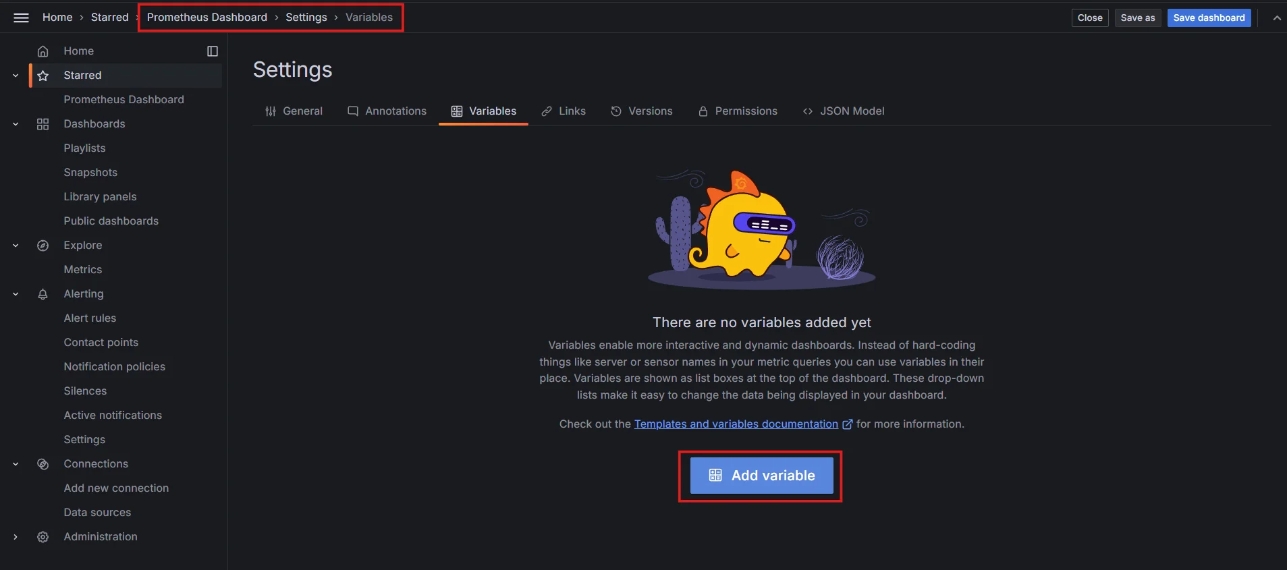Click the General tab sliders icon
The height and width of the screenshot is (570, 1287).
pyautogui.click(x=271, y=111)
